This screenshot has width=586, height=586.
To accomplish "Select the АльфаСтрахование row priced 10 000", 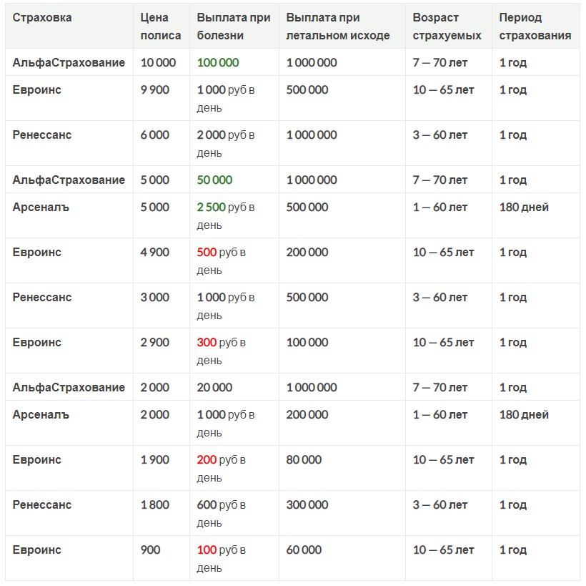I will point(69,63).
